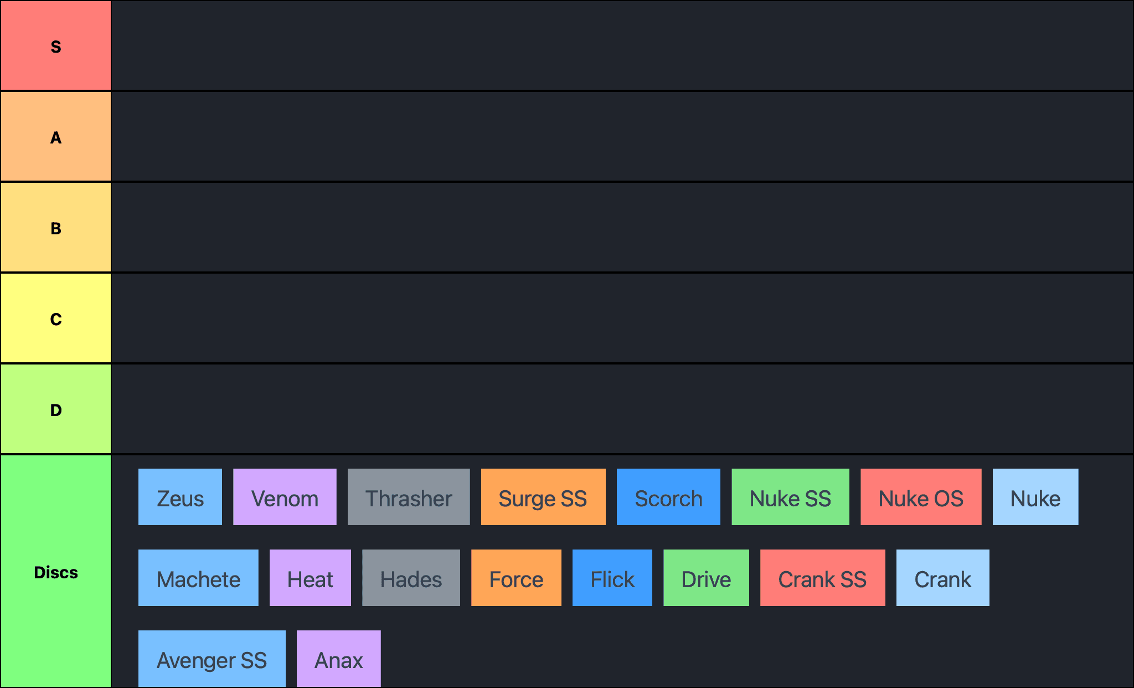The height and width of the screenshot is (688, 1134).
Task: Click the Surge SS tile
Action: pyautogui.click(x=543, y=497)
